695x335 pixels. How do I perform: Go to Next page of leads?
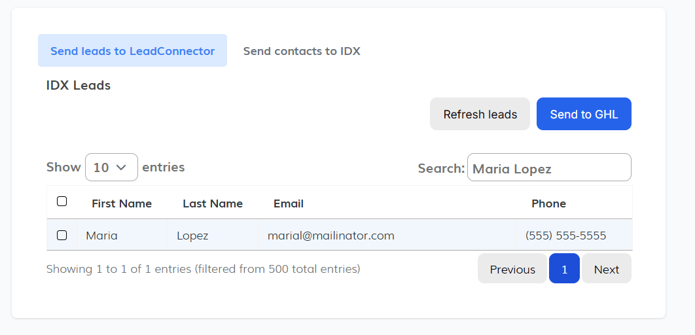tap(606, 269)
